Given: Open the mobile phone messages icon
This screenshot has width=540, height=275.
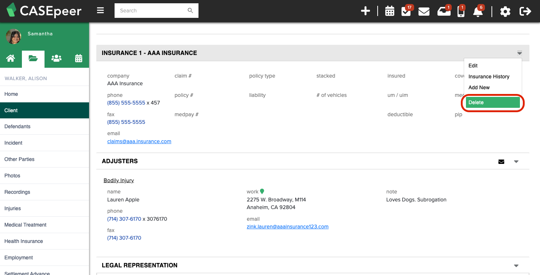Looking at the screenshot, I should [x=461, y=12].
